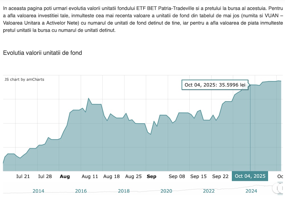Image resolution: width=285 pixels, height=197 pixels.
Task: Click the Jul 21 date axis label
Action: click(x=23, y=176)
